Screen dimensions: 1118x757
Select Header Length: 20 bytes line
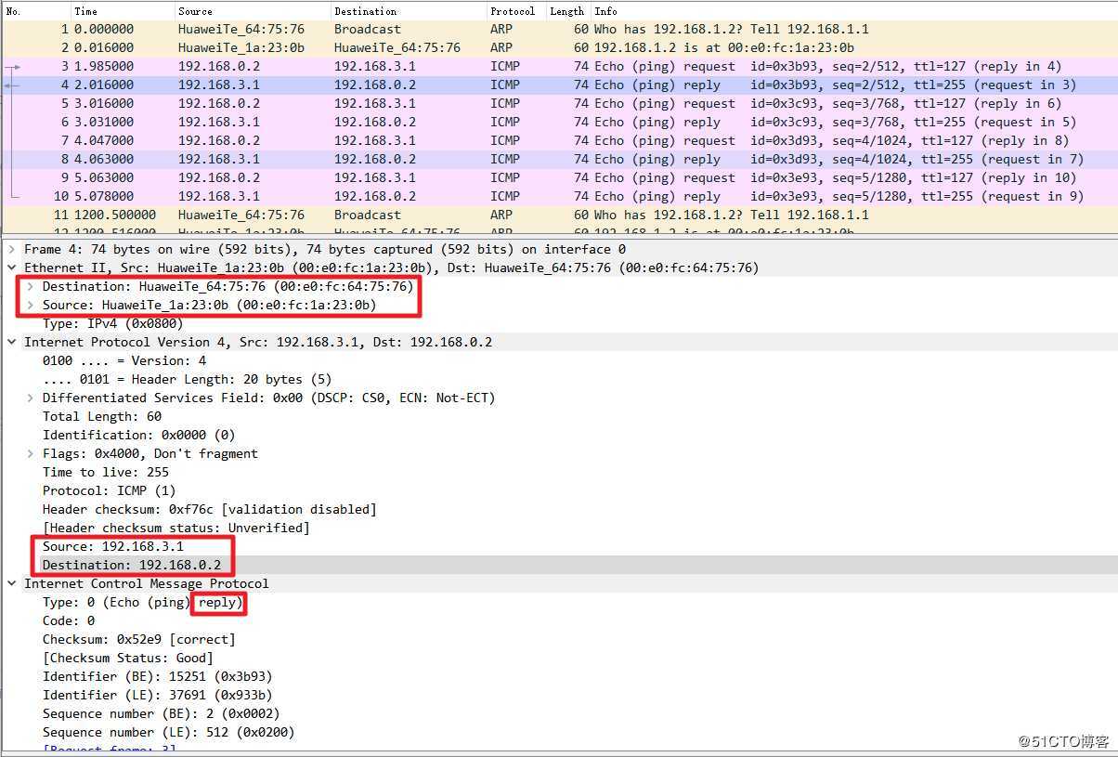point(187,379)
